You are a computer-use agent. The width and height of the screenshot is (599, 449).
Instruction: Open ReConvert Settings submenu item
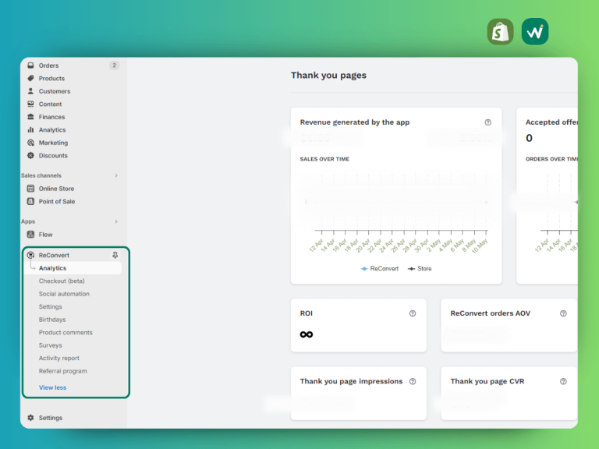click(50, 306)
